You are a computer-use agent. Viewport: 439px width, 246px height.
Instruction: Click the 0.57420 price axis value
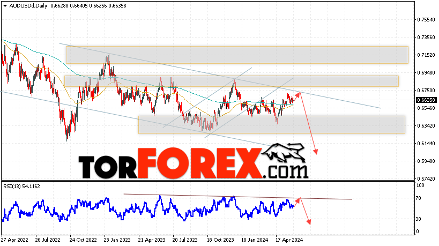pos(426,178)
